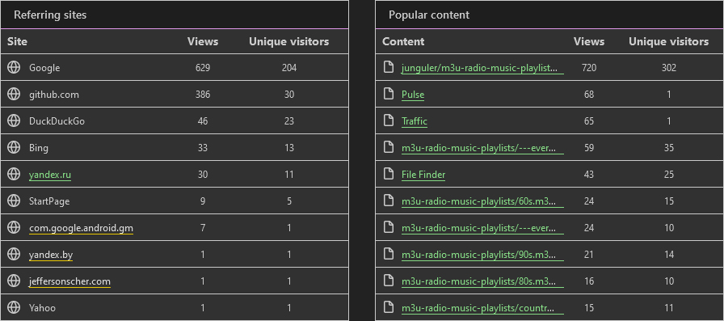This screenshot has width=724, height=321.
Task: Open the Pulse content link
Action: tap(413, 95)
